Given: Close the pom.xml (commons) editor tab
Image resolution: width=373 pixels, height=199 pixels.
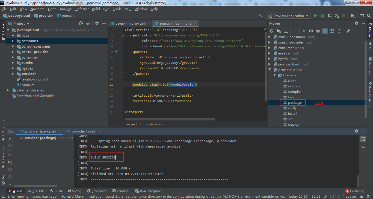Looking at the screenshot, I should tap(195, 23).
